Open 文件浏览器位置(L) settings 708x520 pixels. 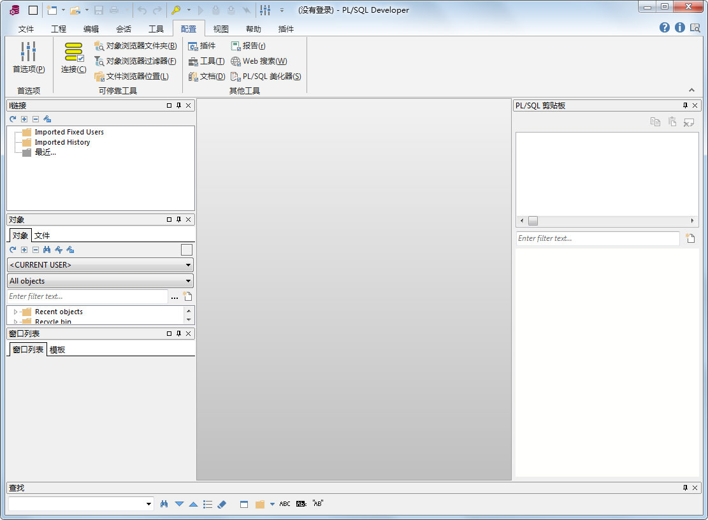pyautogui.click(x=131, y=76)
